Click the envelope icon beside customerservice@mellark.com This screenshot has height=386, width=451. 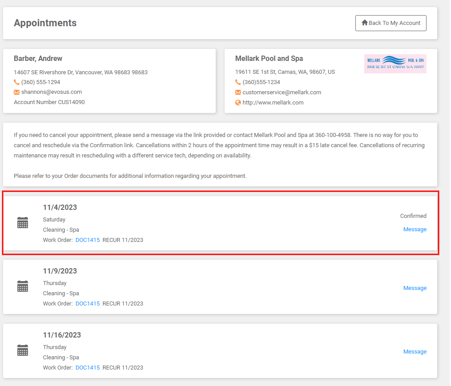[238, 92]
